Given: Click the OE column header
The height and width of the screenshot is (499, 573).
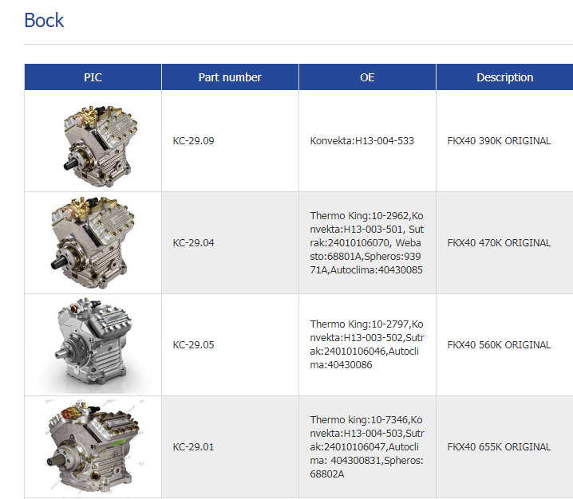Looking at the screenshot, I should [367, 77].
